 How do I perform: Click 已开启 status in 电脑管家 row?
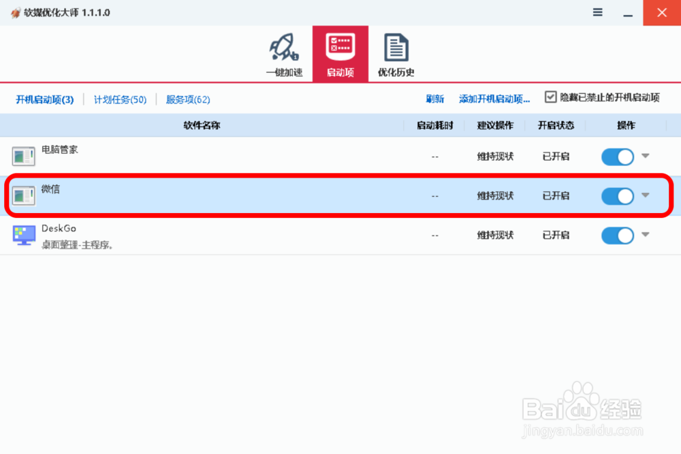[556, 157]
